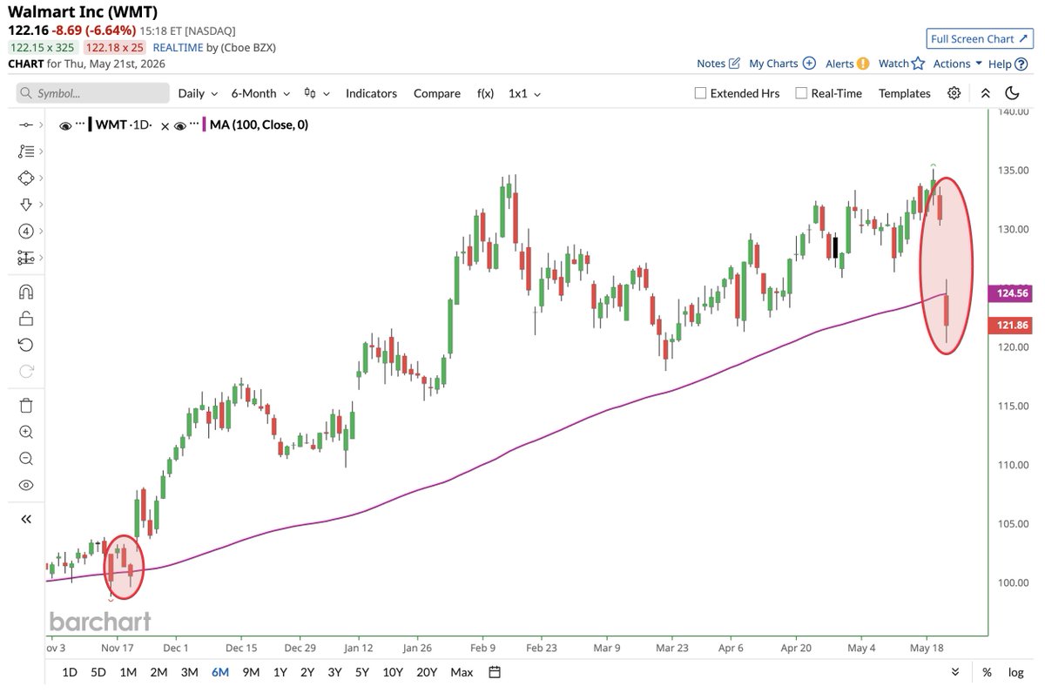Click the Symbol search field
Screen dimensions: 1045x693
pos(93,93)
